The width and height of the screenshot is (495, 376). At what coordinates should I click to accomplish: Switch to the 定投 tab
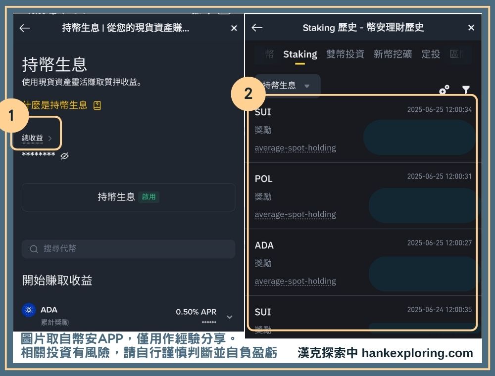[431, 54]
